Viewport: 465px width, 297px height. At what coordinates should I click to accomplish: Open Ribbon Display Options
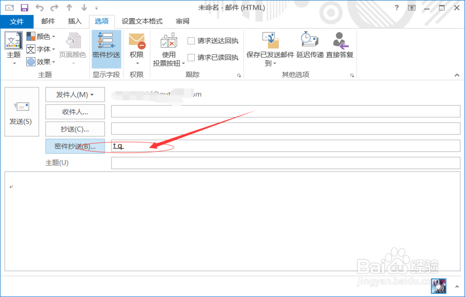click(x=412, y=8)
